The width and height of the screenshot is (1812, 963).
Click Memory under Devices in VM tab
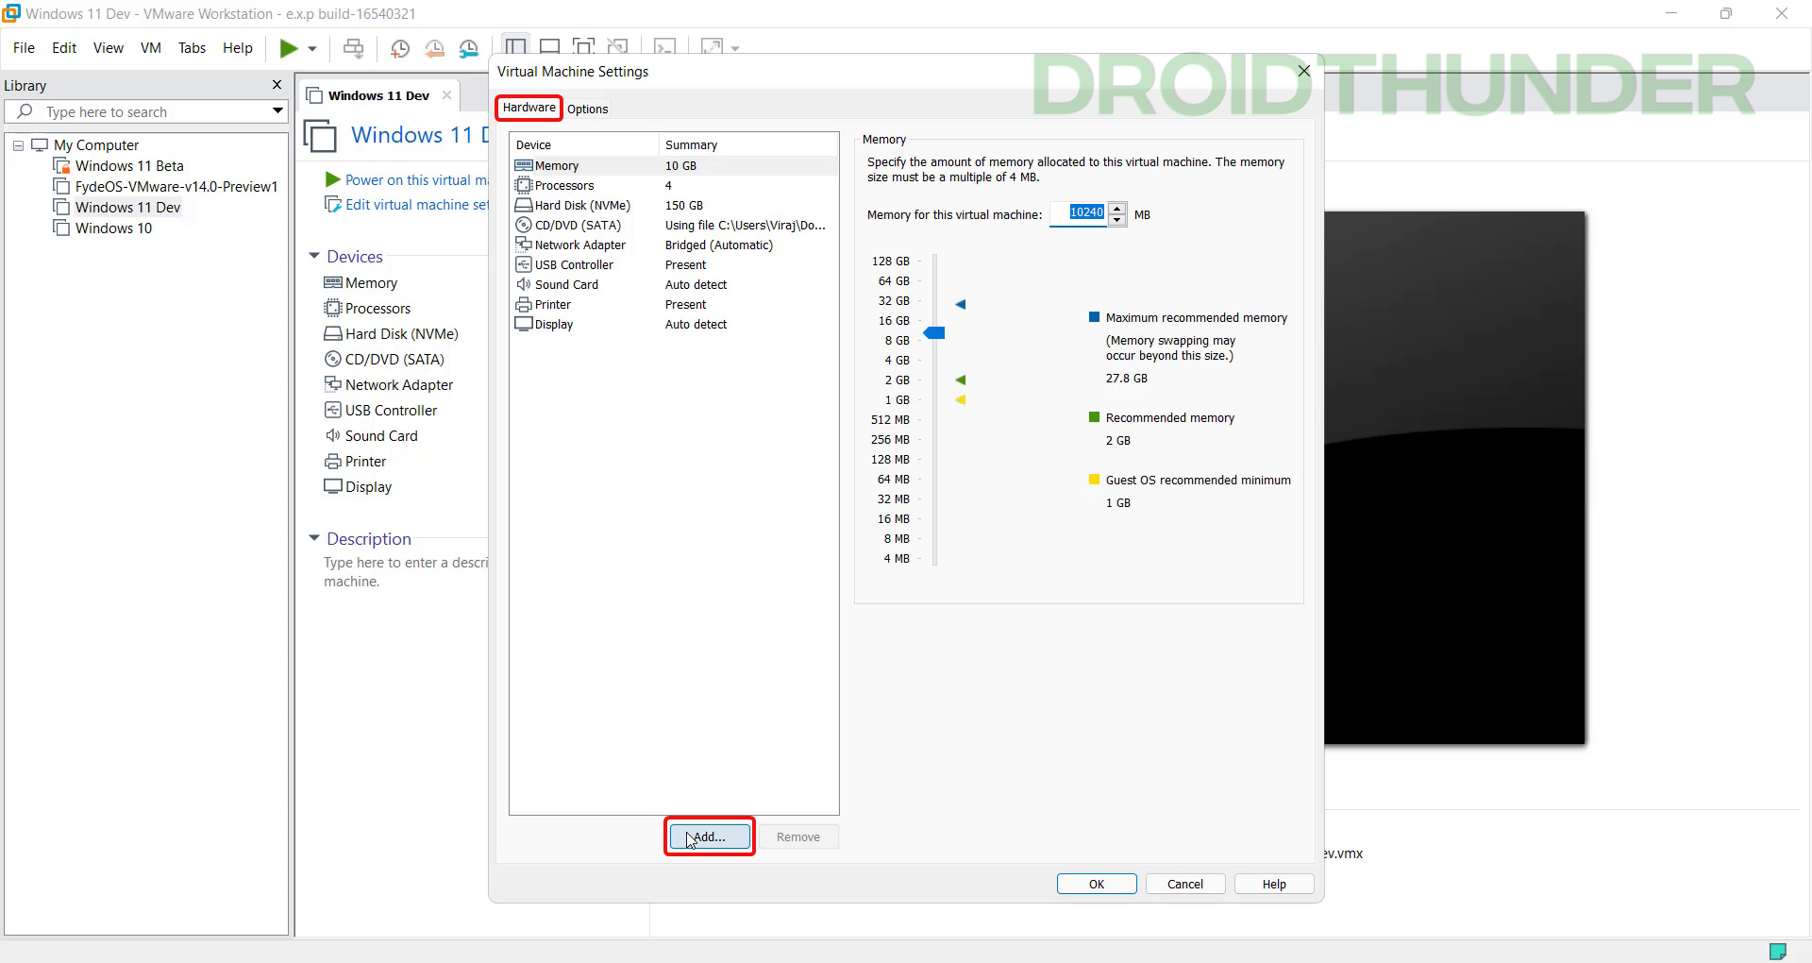(x=361, y=283)
